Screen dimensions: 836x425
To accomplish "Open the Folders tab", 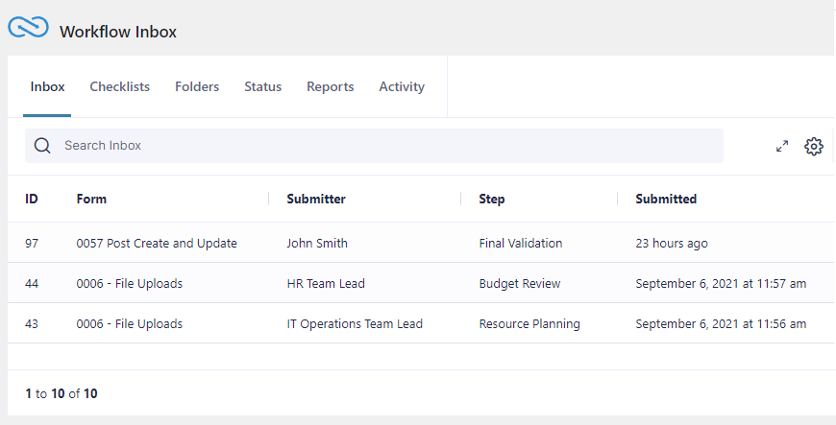I will (x=197, y=86).
